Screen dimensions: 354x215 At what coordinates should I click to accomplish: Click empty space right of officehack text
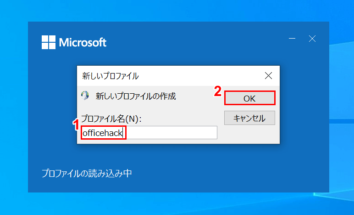click(x=174, y=133)
